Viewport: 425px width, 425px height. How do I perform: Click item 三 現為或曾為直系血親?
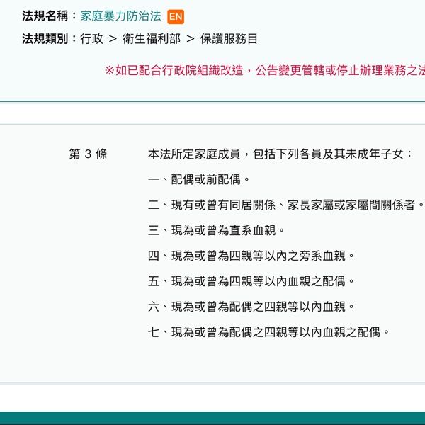pyautogui.click(x=217, y=230)
